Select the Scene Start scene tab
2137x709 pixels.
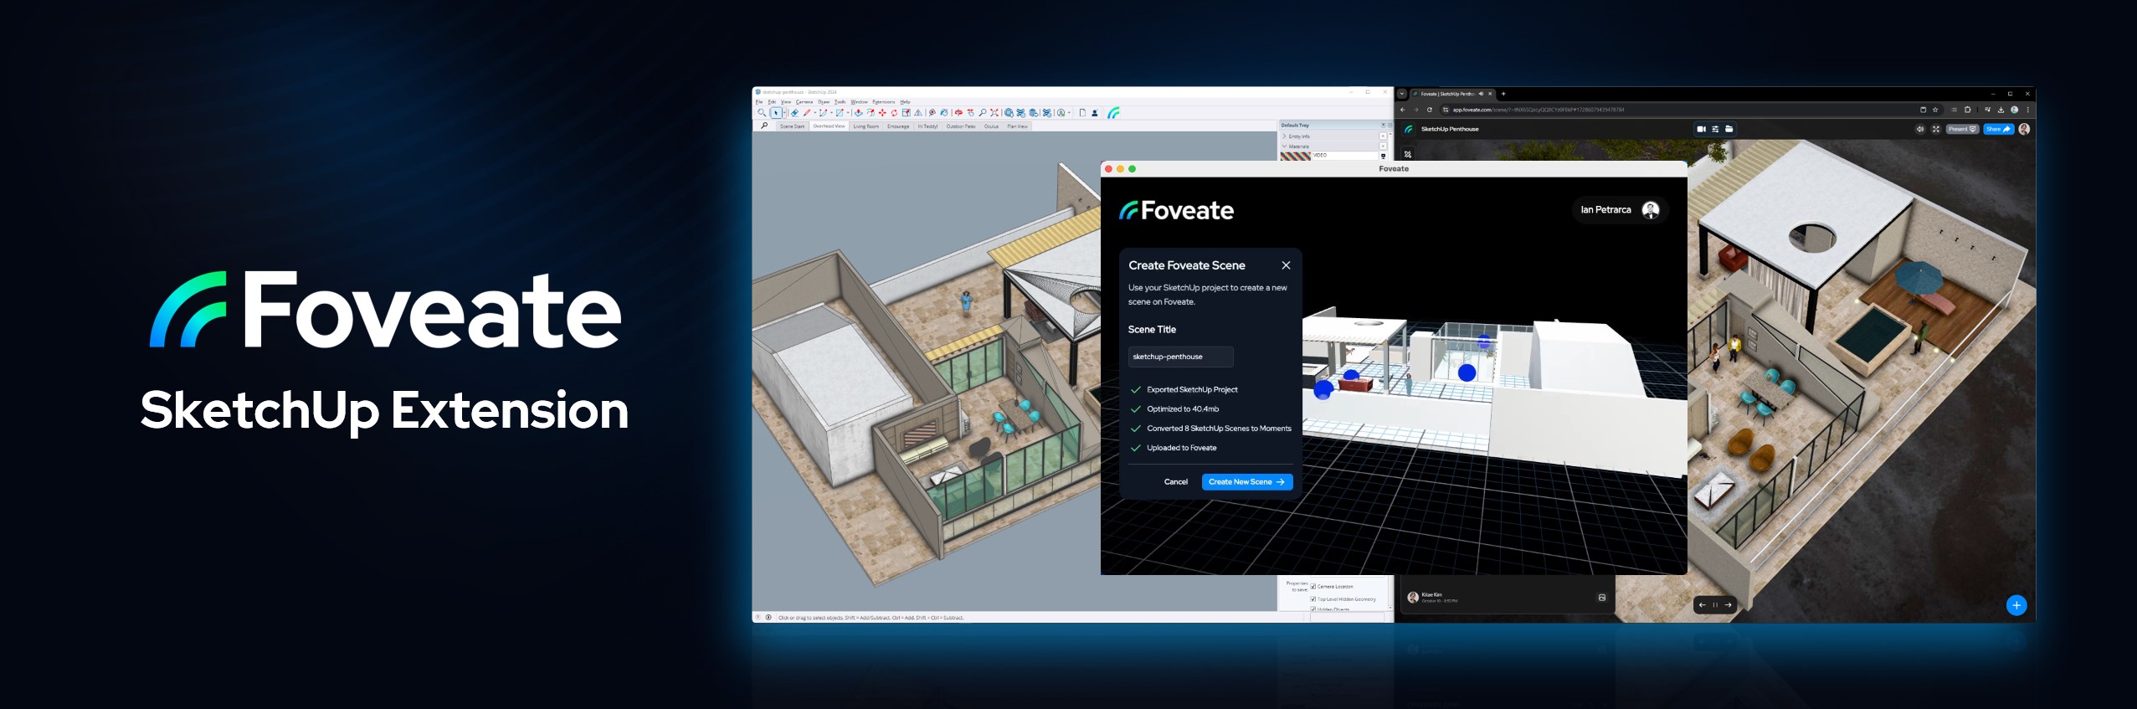(793, 126)
